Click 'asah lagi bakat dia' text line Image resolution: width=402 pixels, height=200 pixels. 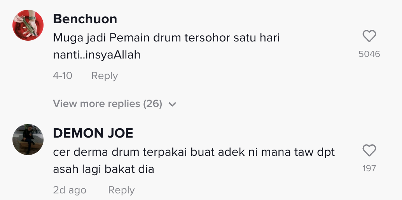(103, 169)
